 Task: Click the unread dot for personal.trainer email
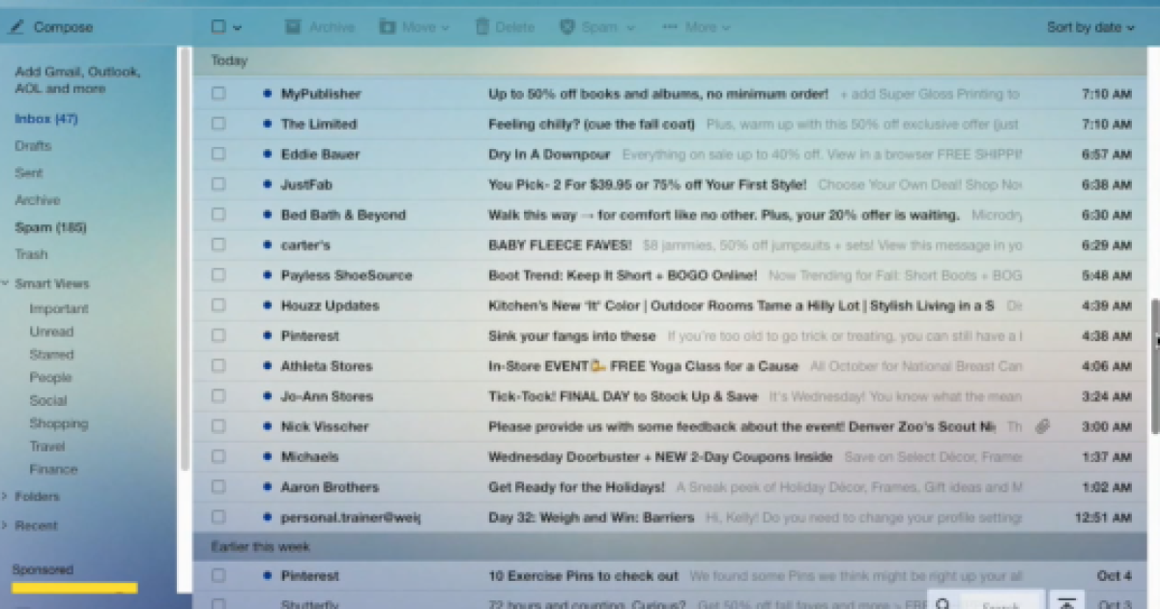(x=266, y=517)
